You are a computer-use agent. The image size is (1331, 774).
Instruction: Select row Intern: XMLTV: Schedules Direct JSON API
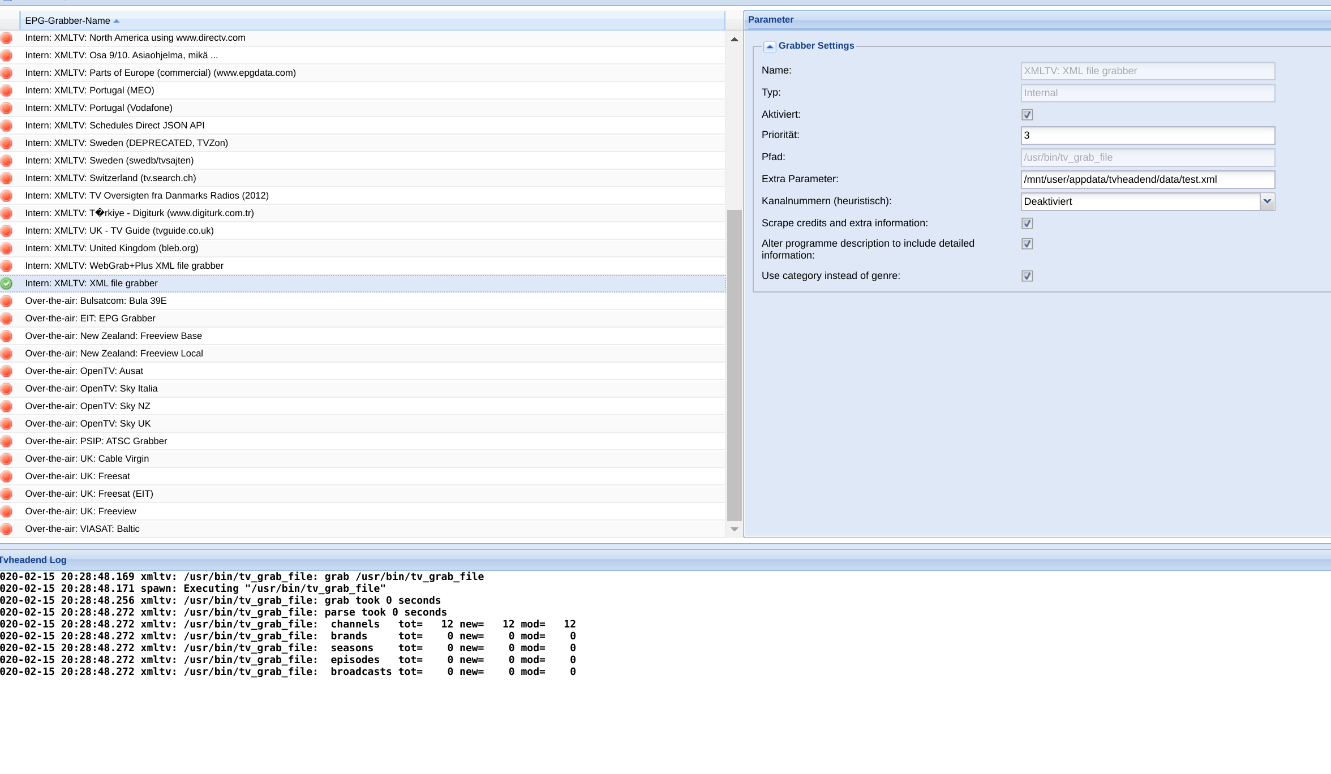click(x=363, y=126)
